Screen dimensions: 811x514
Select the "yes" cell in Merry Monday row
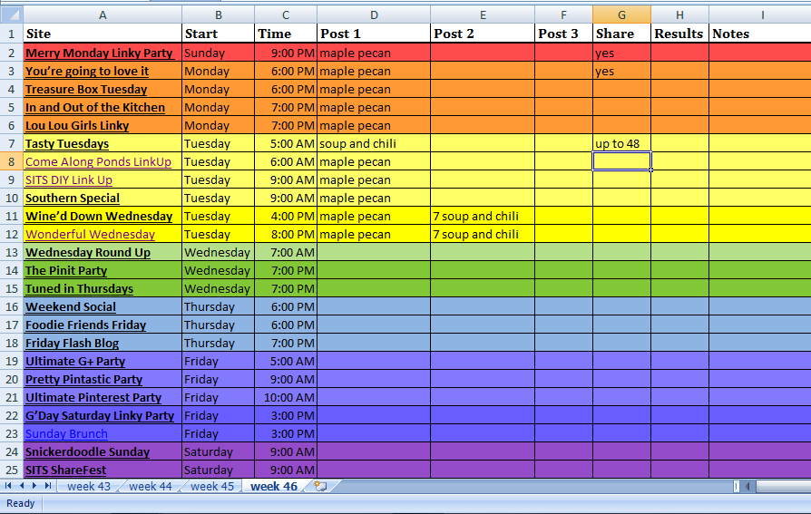click(621, 53)
